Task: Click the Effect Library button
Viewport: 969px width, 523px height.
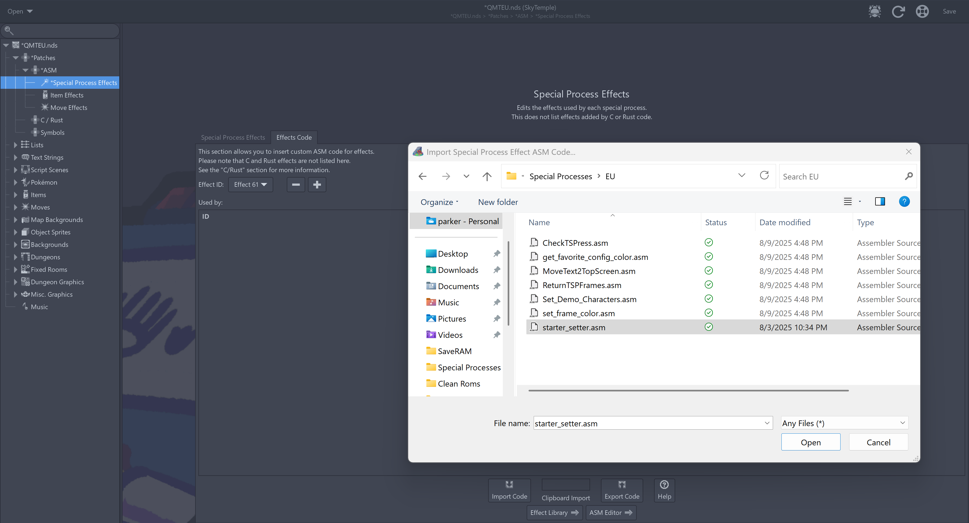Action: pos(554,512)
